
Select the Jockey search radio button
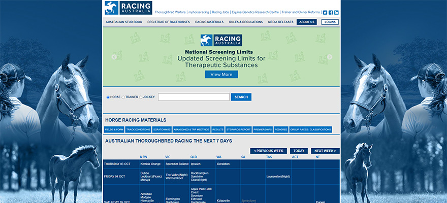(x=141, y=97)
